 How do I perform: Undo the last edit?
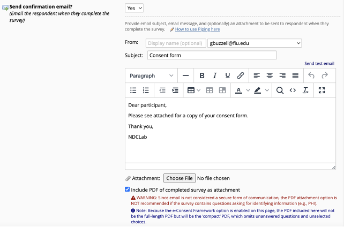pos(311,75)
